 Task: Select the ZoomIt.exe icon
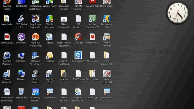50,93
